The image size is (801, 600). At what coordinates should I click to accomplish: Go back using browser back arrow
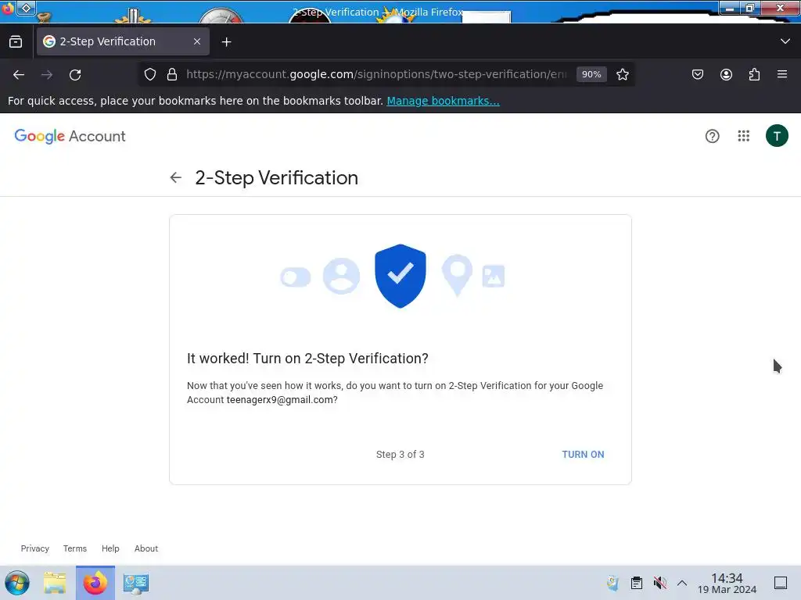(x=19, y=75)
